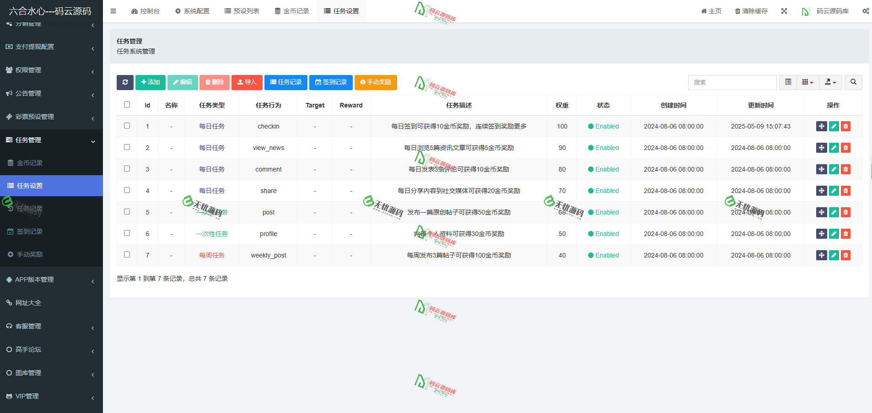The image size is (872, 413).
Task: Edit task id 1 using the pencil icon
Action: pyautogui.click(x=834, y=126)
